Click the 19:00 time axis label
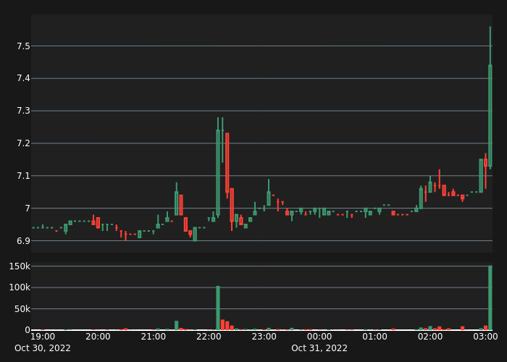The height and width of the screenshot is (362, 507). tap(43, 337)
